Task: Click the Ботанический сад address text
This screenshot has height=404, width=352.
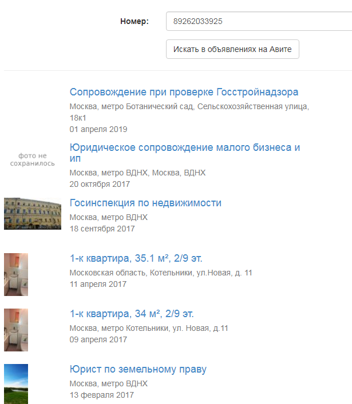Action: 189,107
